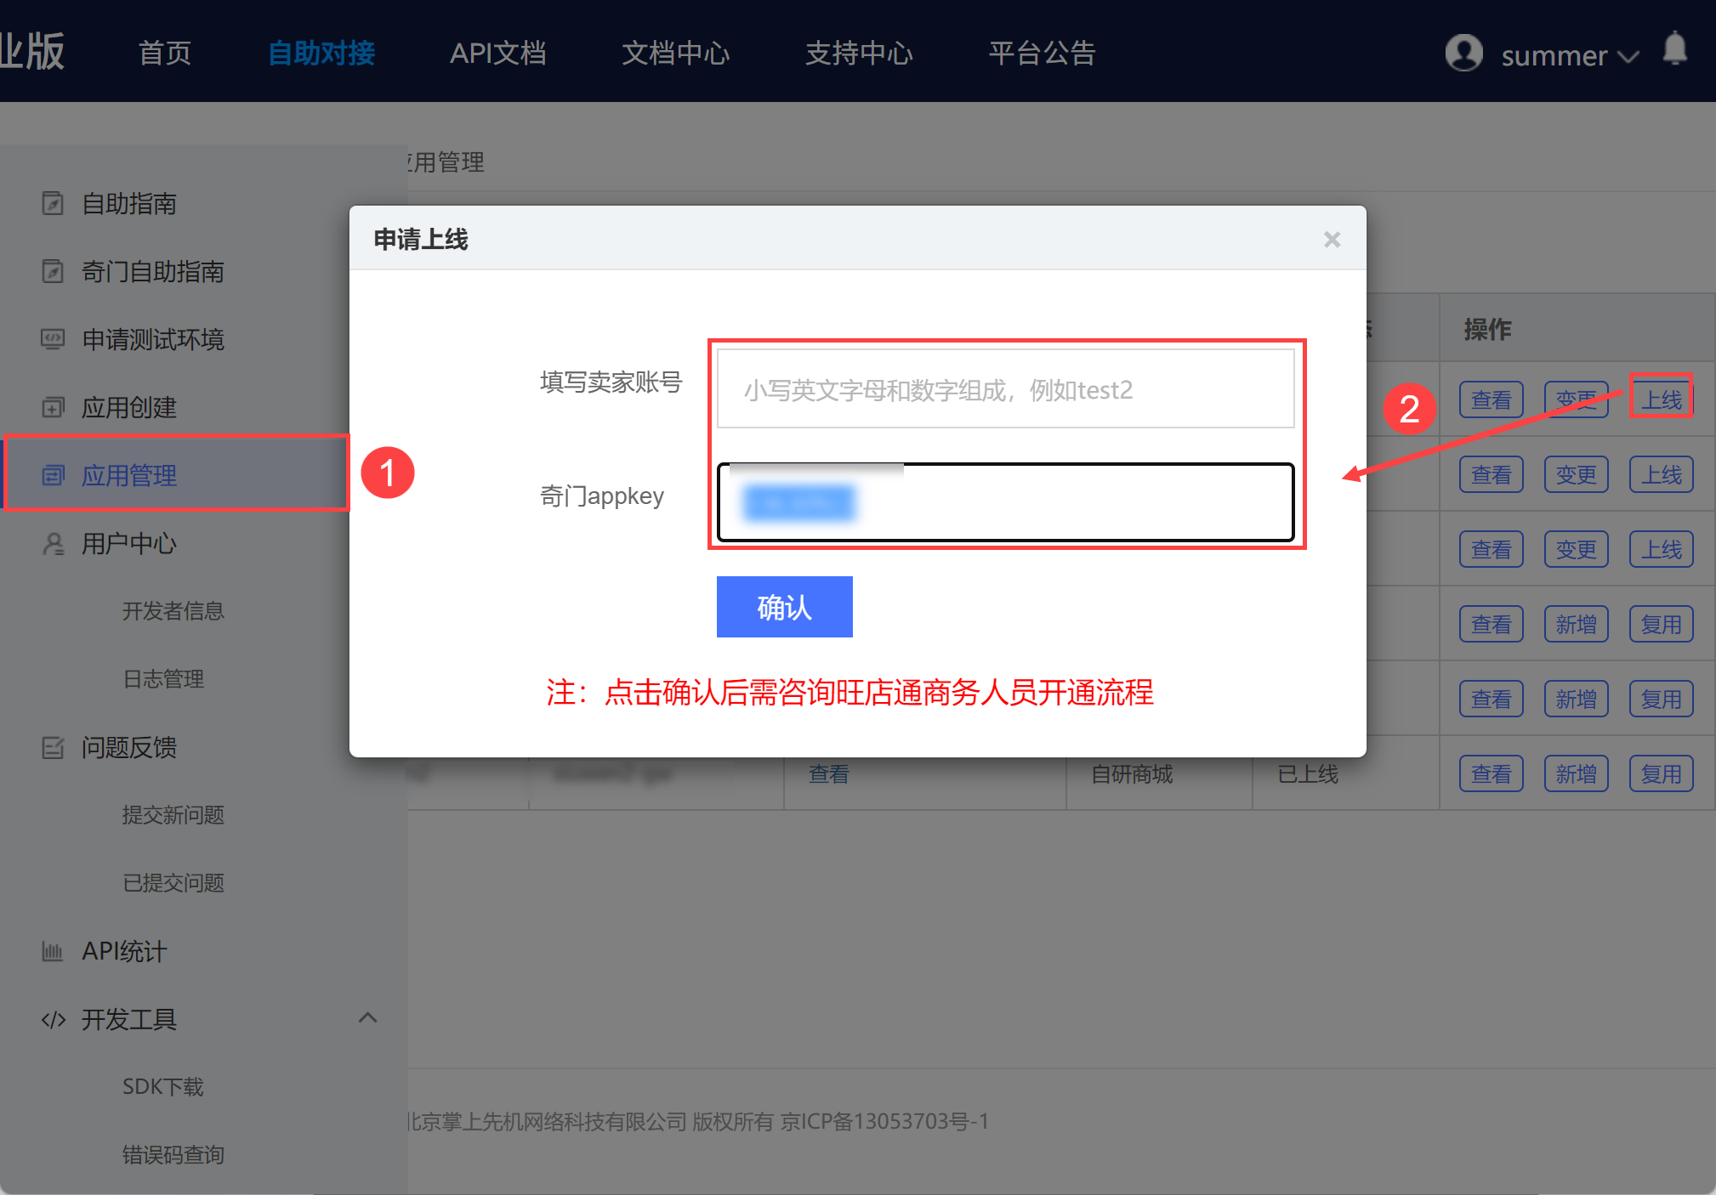This screenshot has height=1195, width=1716.
Task: Click the 开发工具 code brackets icon
Action: point(53,1020)
